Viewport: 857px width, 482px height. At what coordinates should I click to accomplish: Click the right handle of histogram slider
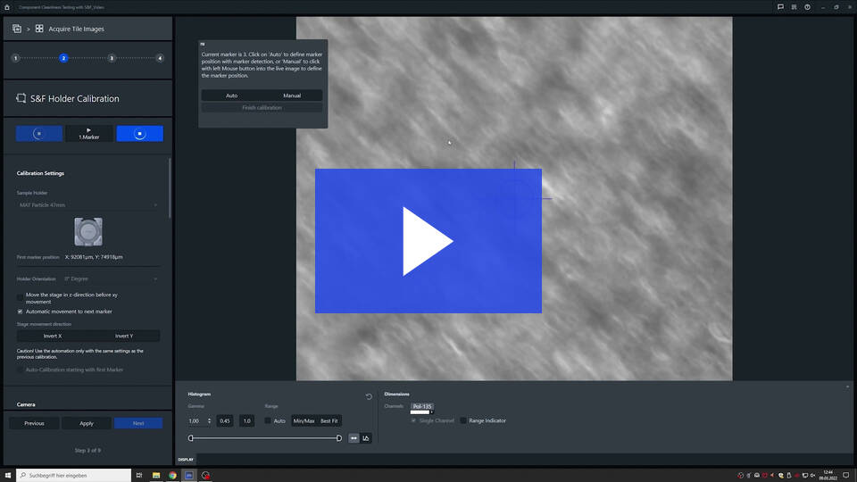pos(339,438)
